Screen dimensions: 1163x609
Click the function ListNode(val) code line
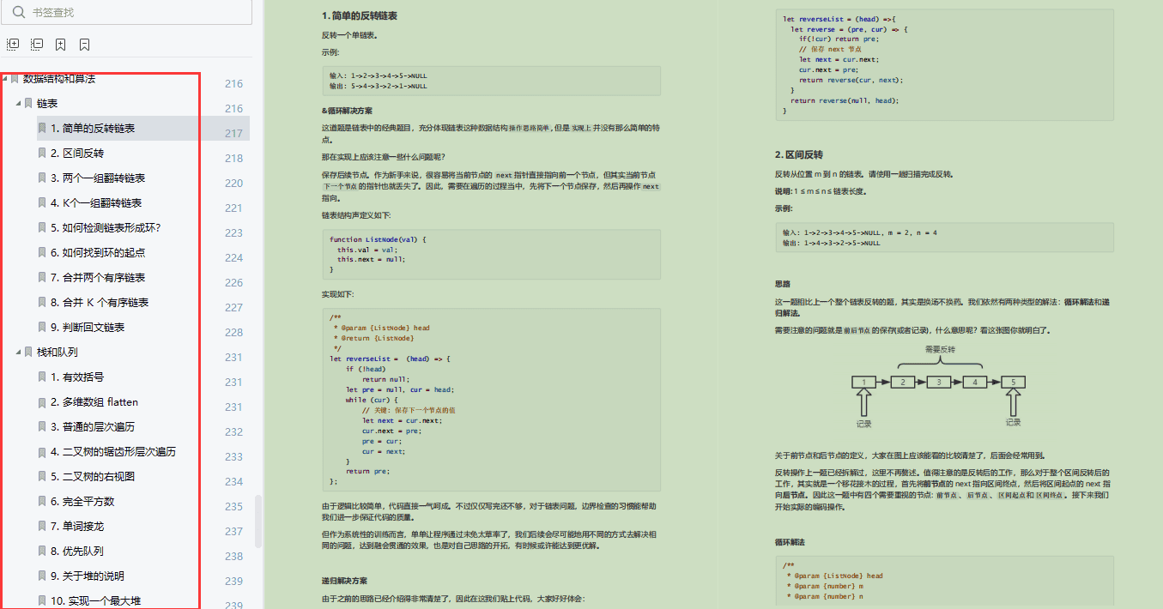pyautogui.click(x=378, y=239)
